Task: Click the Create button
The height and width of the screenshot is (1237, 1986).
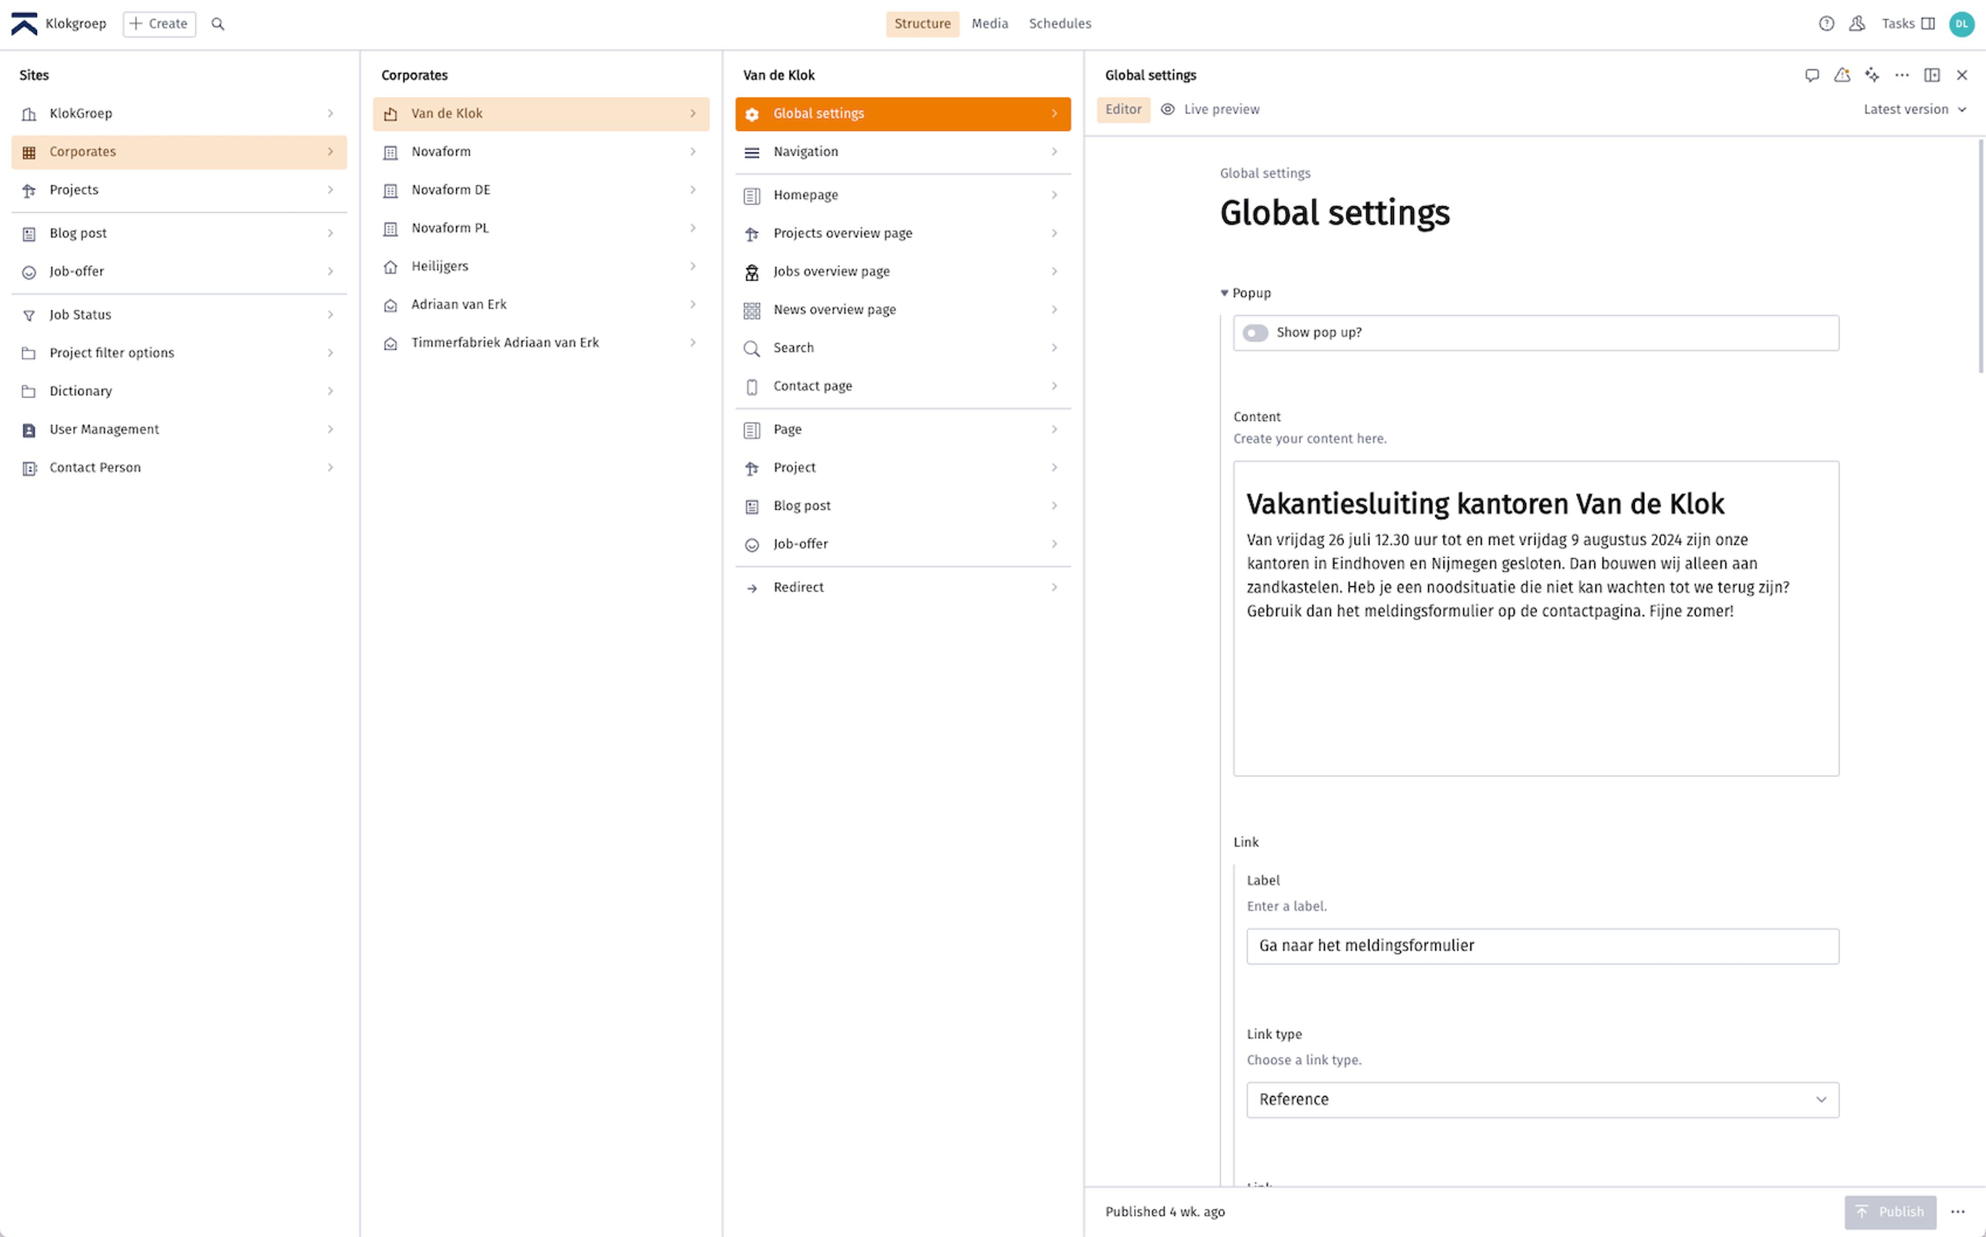Action: [x=160, y=24]
